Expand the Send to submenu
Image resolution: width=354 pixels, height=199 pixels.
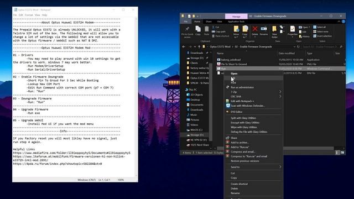pos(280,167)
